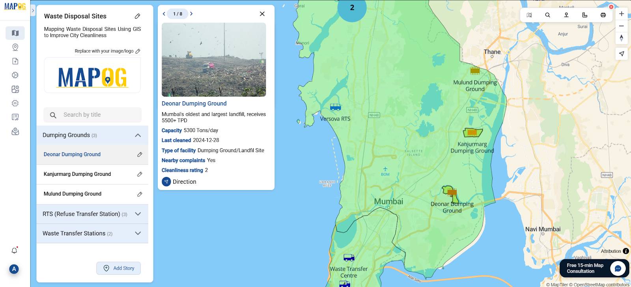Click the 'Last cleaned 2024-12-28' text

[190, 140]
